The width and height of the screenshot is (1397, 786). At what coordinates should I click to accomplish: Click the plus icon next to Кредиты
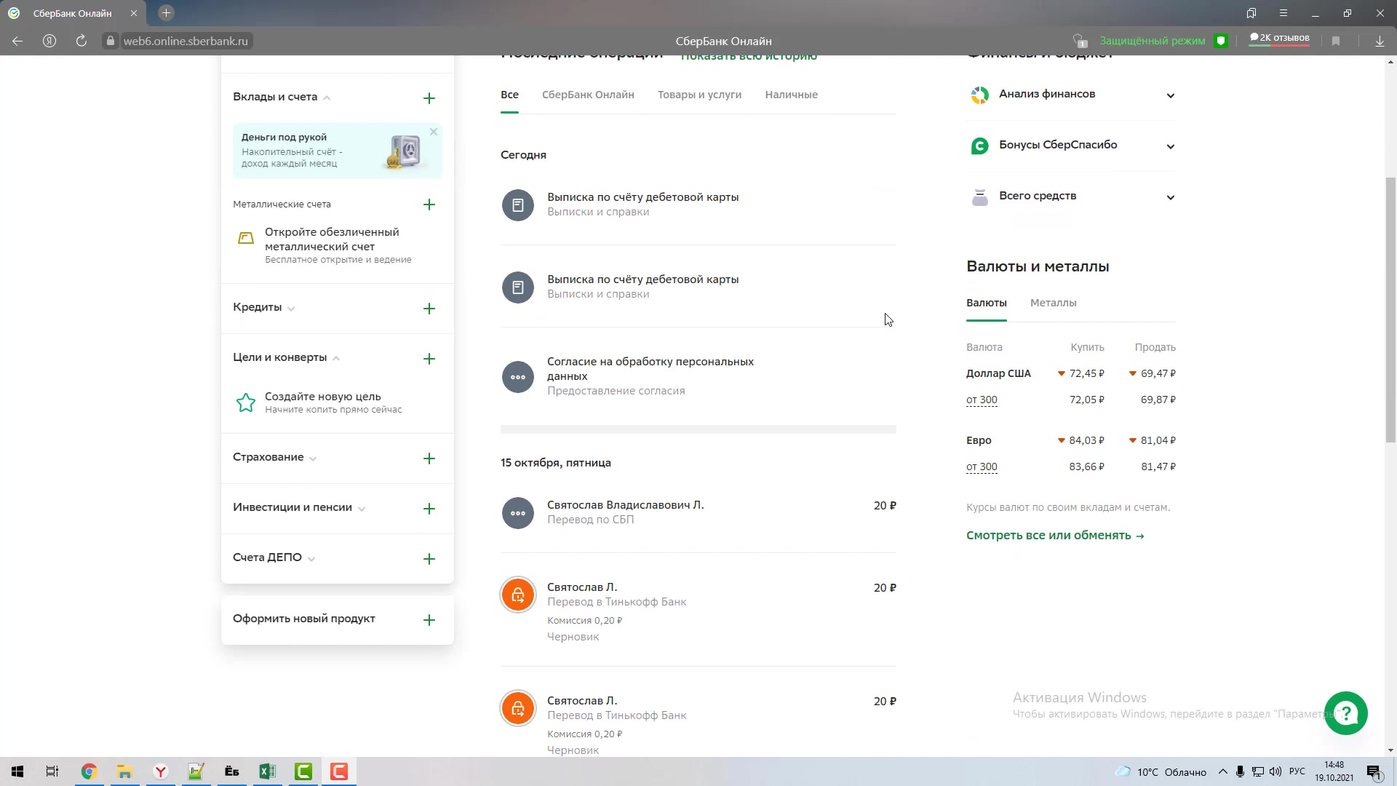pos(429,309)
